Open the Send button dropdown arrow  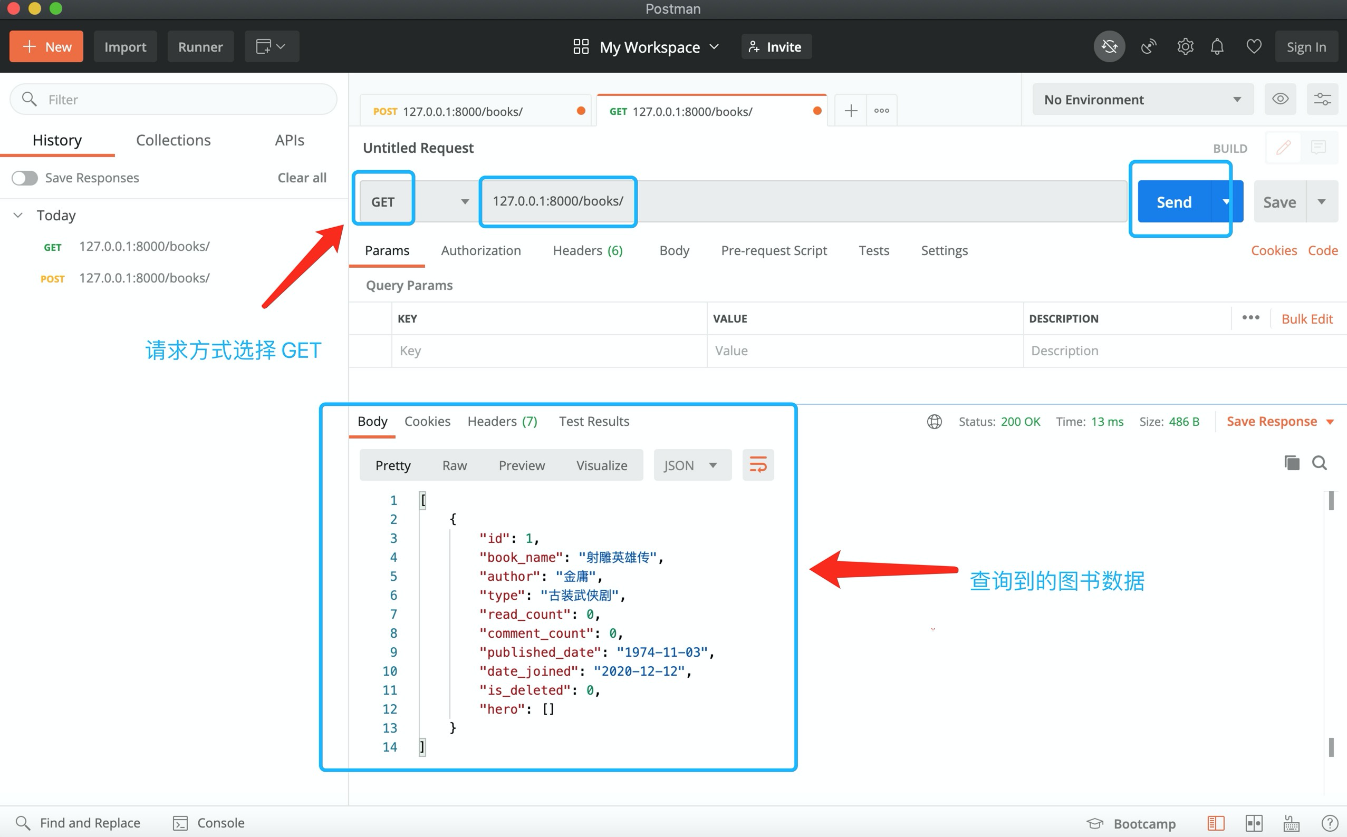click(1226, 201)
